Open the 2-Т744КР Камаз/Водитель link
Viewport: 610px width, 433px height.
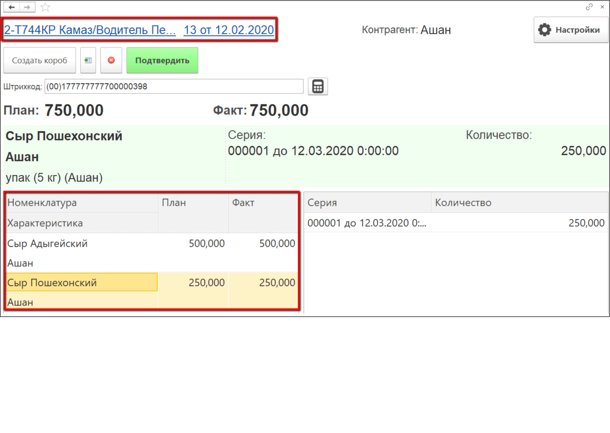(90, 30)
